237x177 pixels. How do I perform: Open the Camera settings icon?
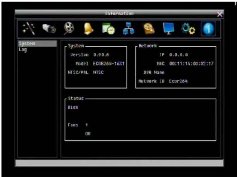tap(49, 28)
